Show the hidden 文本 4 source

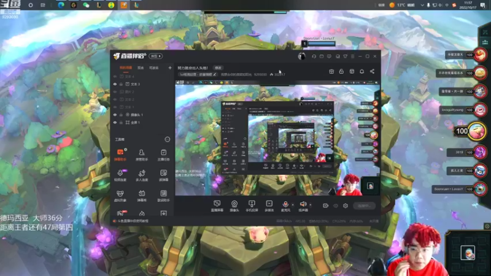[115, 76]
